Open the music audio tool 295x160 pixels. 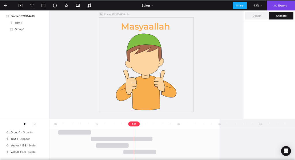click(89, 5)
